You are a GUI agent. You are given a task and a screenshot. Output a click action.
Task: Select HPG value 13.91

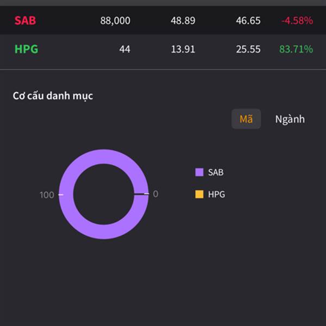tap(183, 49)
